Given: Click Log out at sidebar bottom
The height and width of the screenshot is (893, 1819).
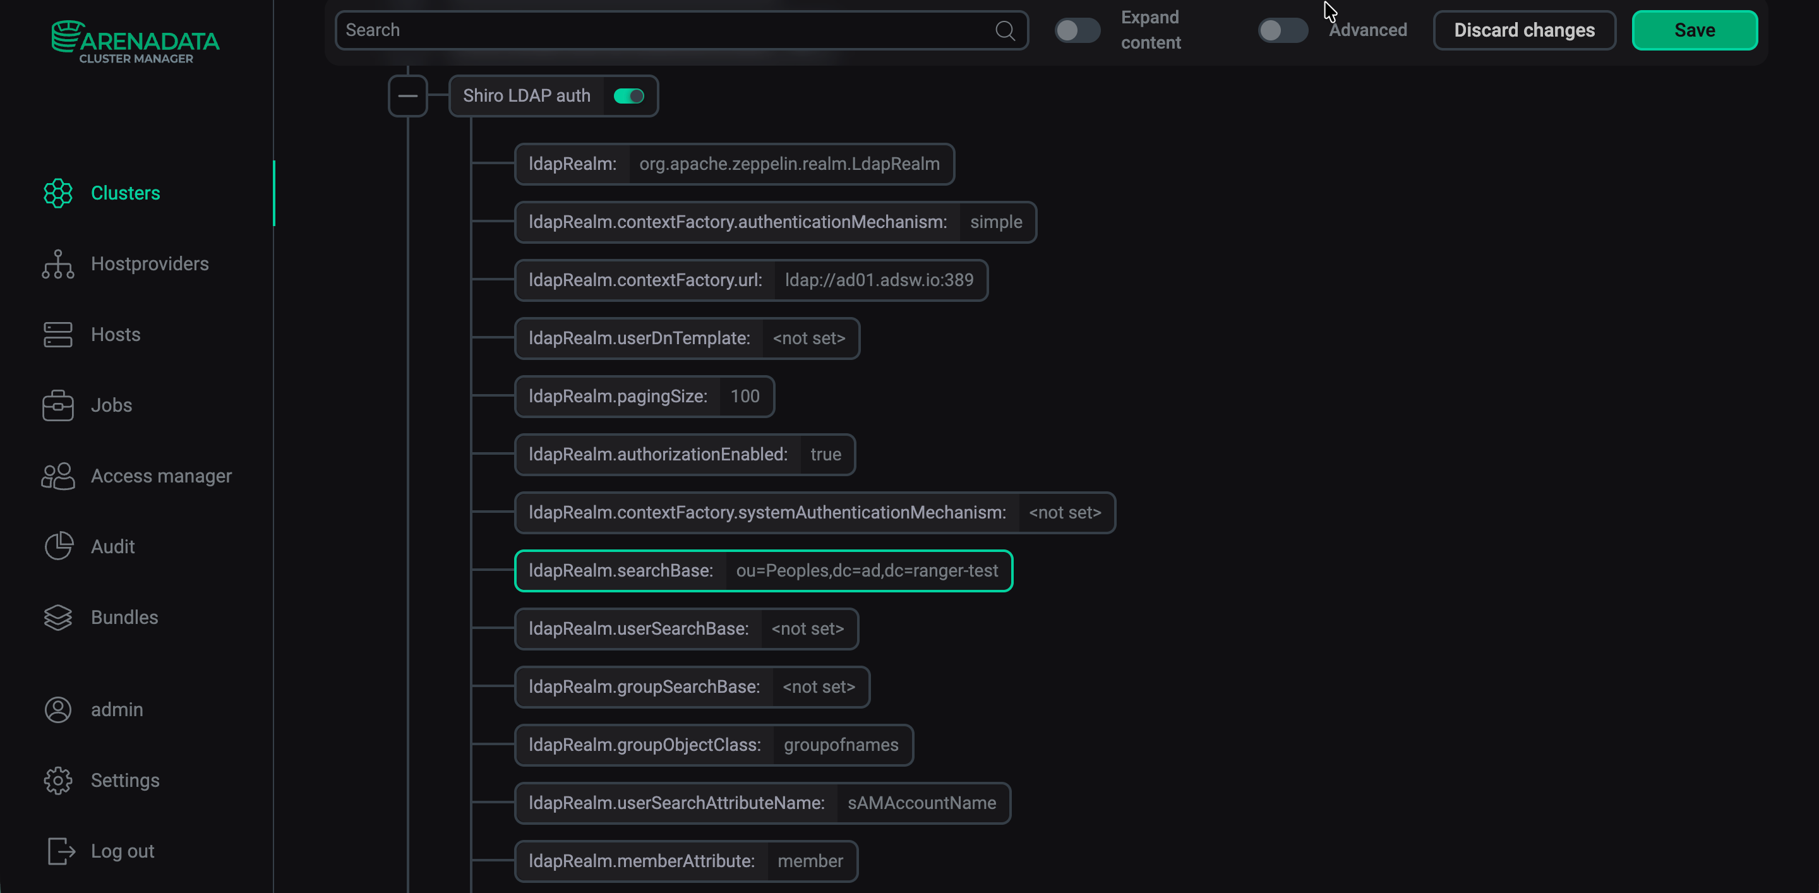Looking at the screenshot, I should [x=58, y=851].
